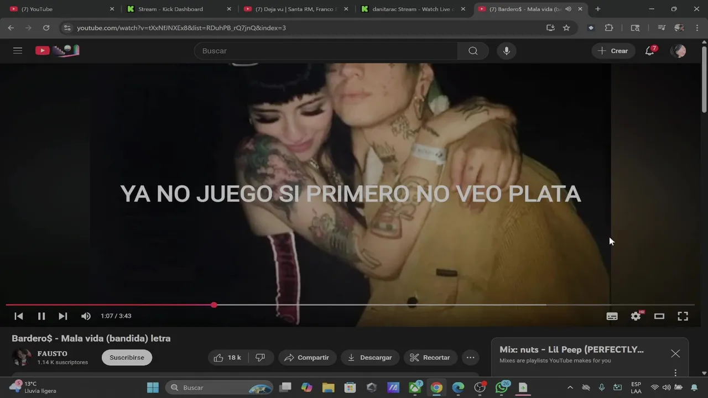Like the video with 18 k likes
This screenshot has height=398, width=708.
(x=227, y=358)
